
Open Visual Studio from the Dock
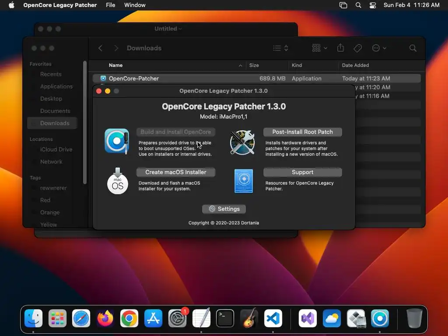[308, 318]
